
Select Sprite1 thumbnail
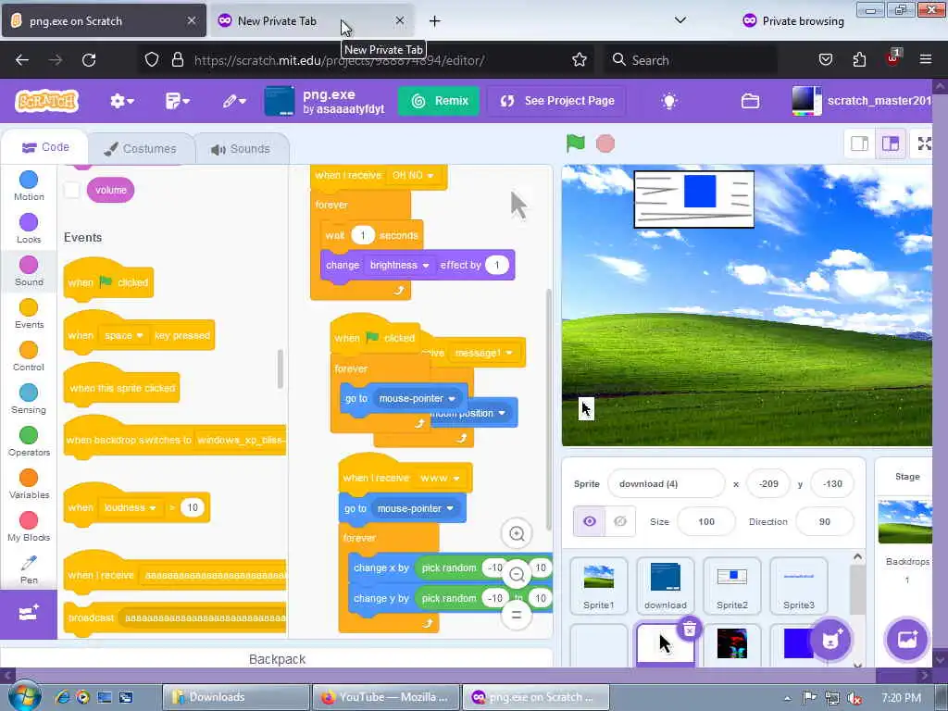[599, 586]
